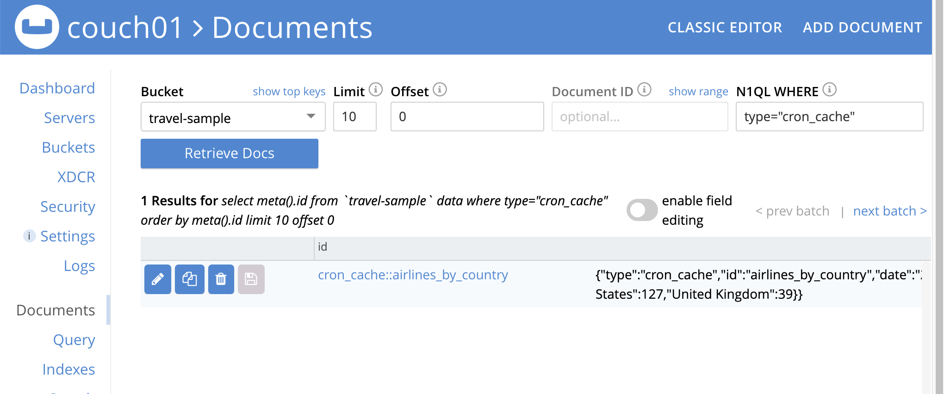Go to Indexes in sidebar
Viewport: 944px width, 394px height.
(x=69, y=369)
